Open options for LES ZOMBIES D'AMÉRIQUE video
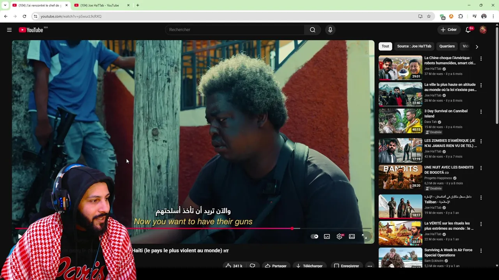Viewport: 499px width, 280px height. pyautogui.click(x=481, y=141)
